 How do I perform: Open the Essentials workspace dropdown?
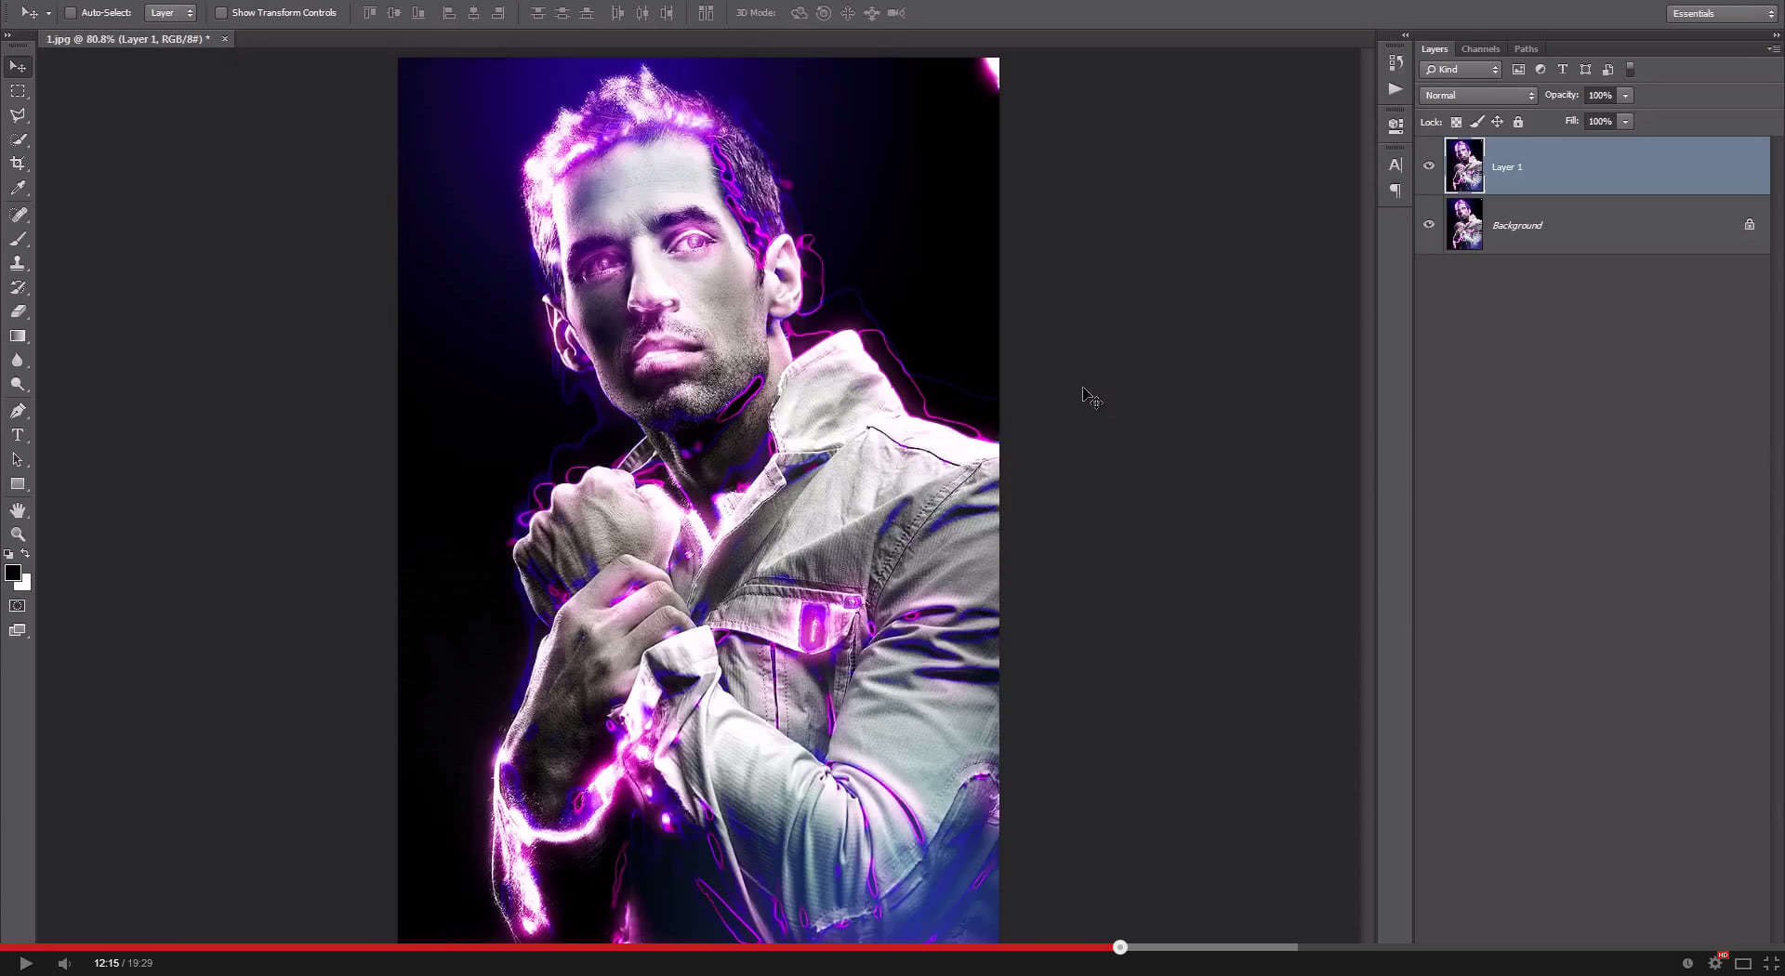pyautogui.click(x=1719, y=13)
